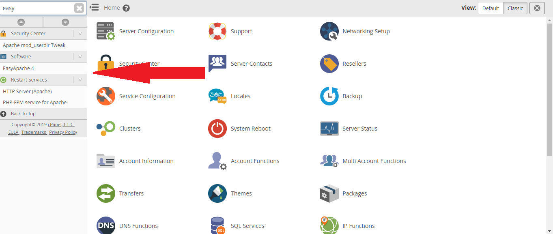Screen dimensions: 553x234
Task: Open the Home help question-mark icon
Action: pyautogui.click(x=126, y=8)
